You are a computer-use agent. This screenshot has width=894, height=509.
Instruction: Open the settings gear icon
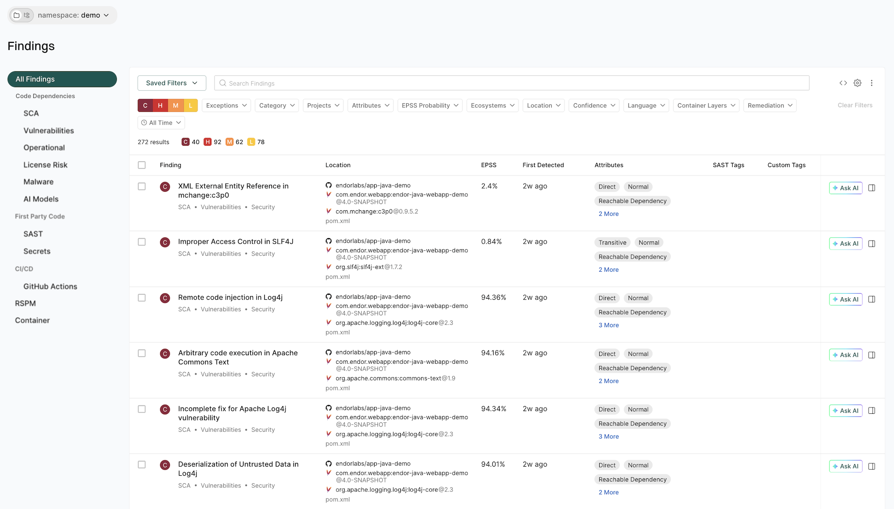(857, 83)
